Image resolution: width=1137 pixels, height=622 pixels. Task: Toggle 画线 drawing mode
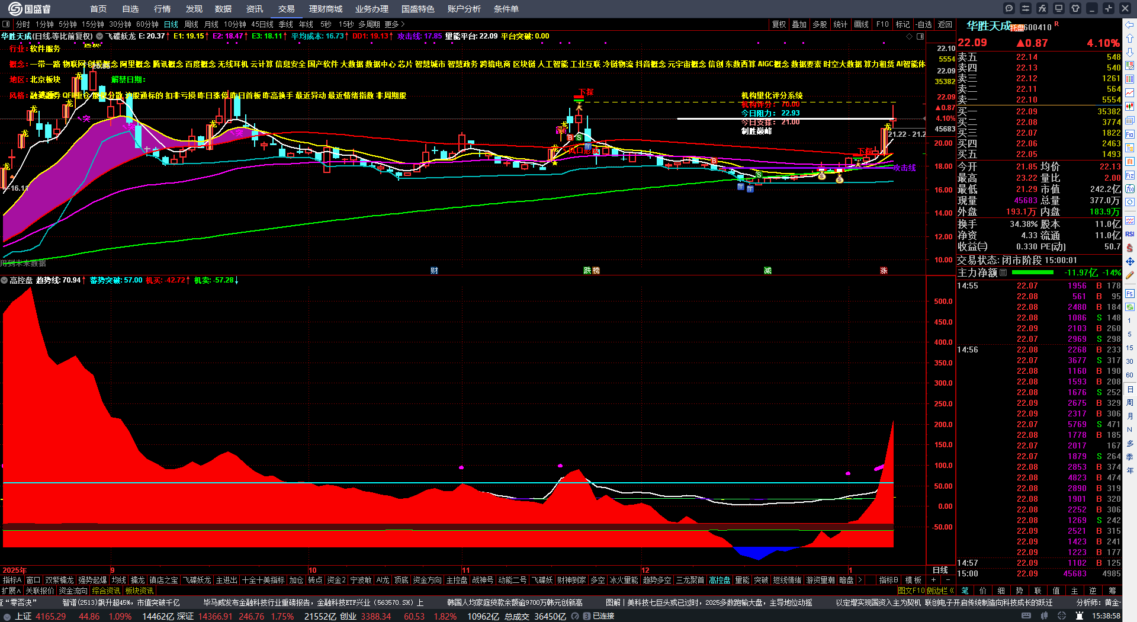(861, 24)
